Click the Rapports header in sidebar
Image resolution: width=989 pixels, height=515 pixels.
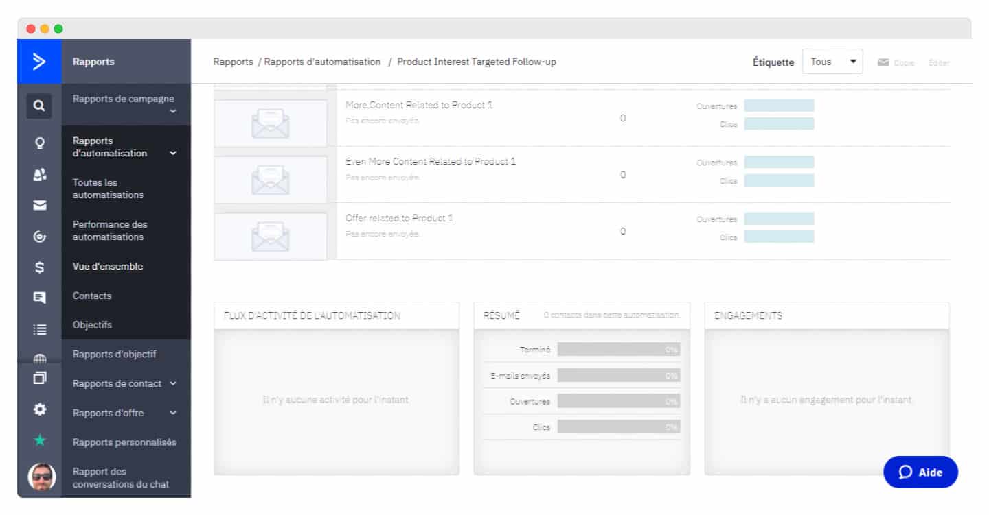[x=93, y=62]
